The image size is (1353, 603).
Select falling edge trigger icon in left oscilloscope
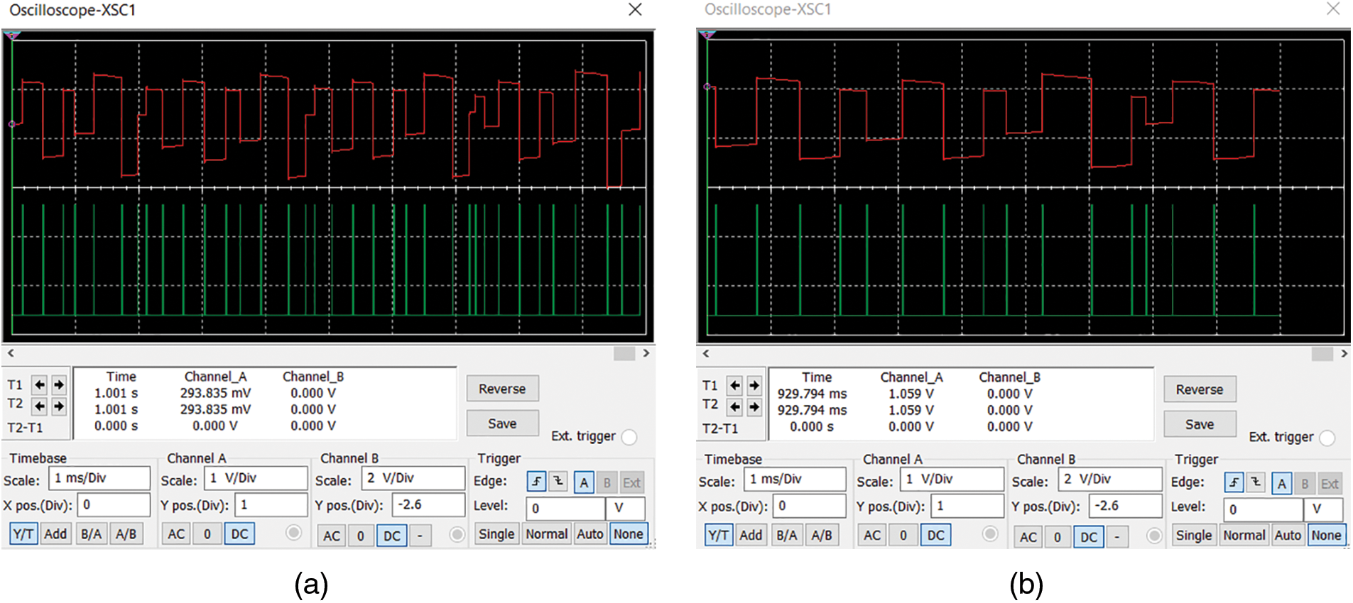(558, 482)
